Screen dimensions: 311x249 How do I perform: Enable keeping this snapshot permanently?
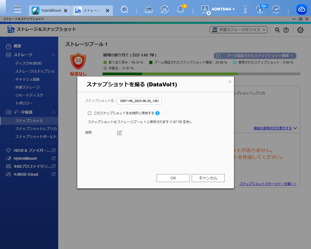click(90, 113)
